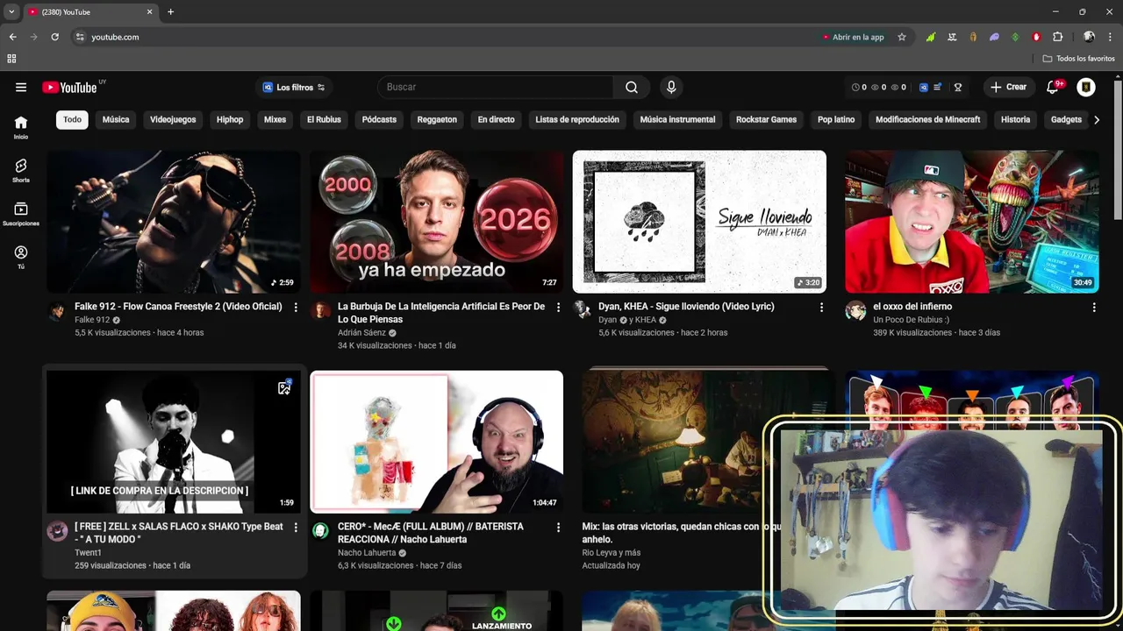
Task: Click the page vertical scrollbar
Action: [1117, 149]
